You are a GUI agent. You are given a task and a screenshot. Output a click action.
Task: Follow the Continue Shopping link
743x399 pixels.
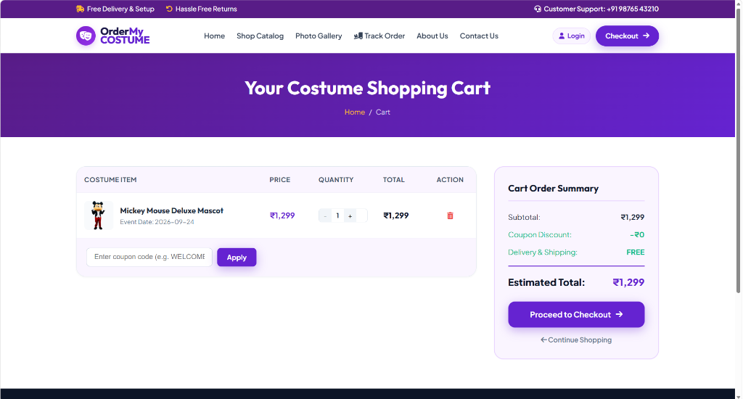tap(576, 340)
